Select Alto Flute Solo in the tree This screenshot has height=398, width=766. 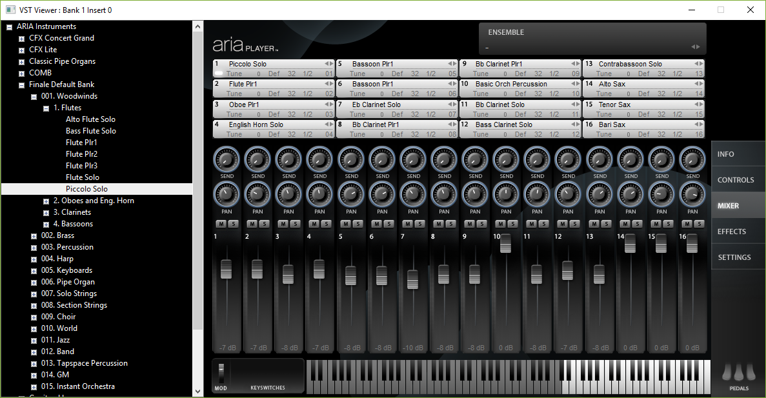90,119
